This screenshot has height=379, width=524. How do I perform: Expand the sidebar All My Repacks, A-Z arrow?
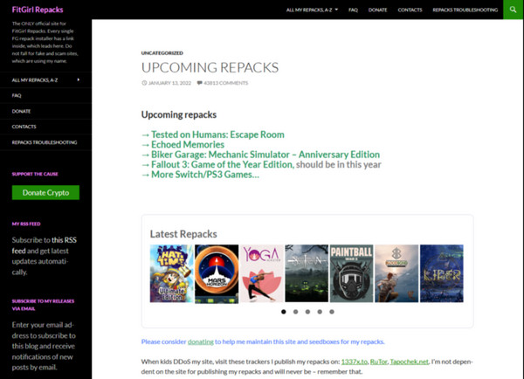click(x=79, y=79)
